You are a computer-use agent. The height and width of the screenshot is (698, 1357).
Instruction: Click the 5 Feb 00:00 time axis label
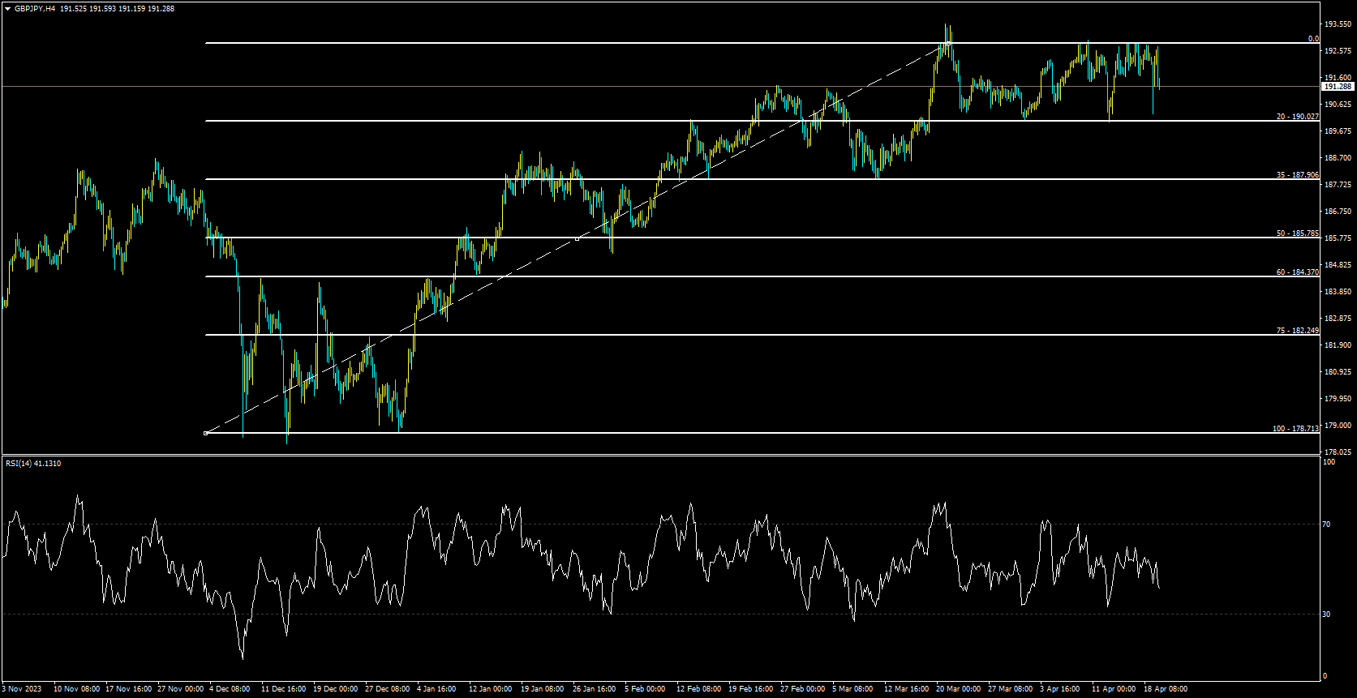(645, 689)
